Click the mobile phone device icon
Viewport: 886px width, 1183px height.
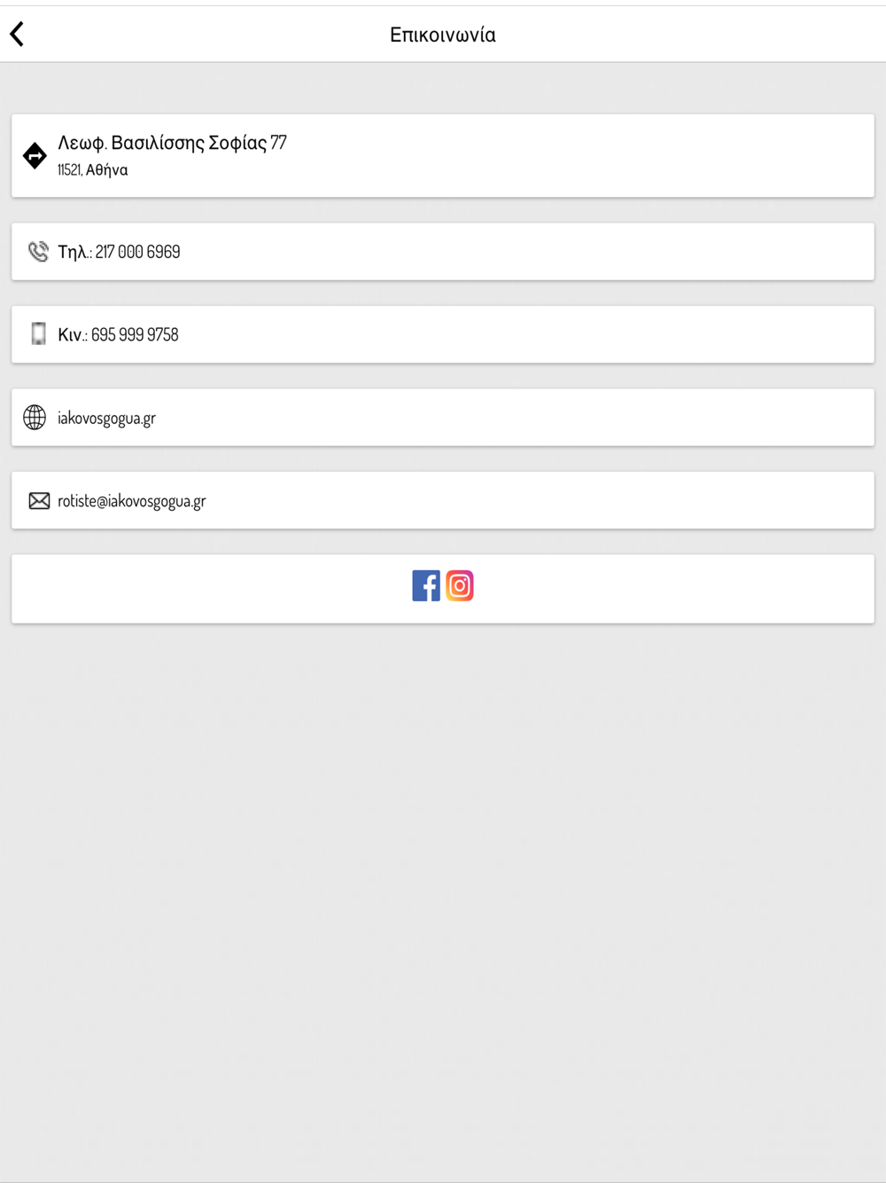click(38, 334)
